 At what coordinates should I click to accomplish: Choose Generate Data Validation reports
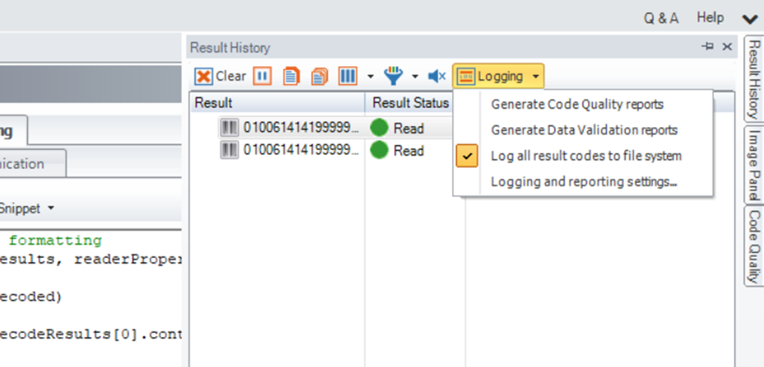[584, 130]
